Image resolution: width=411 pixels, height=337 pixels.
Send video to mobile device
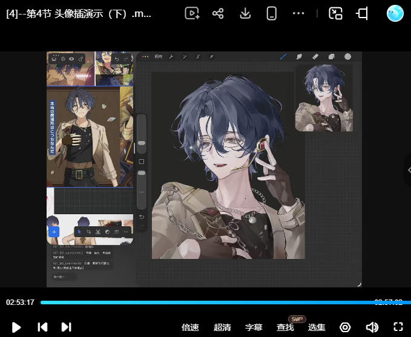272,13
